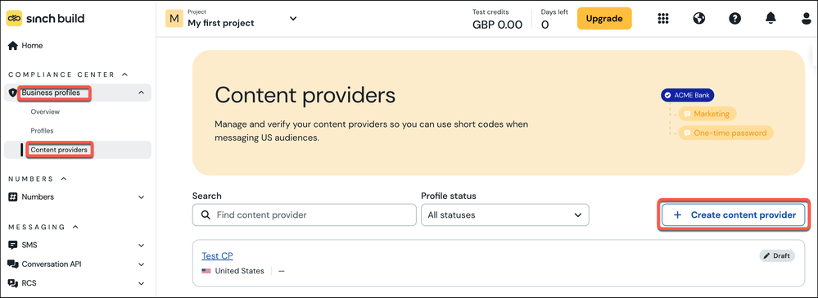The width and height of the screenshot is (818, 298).
Task: Click in Find content provider search field
Action: 304,214
